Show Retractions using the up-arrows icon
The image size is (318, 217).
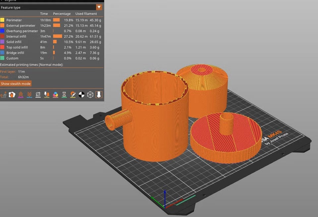pos(21,95)
